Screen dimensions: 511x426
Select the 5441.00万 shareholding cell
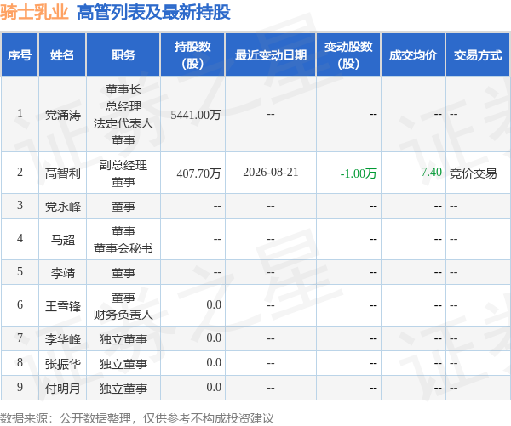(196, 115)
